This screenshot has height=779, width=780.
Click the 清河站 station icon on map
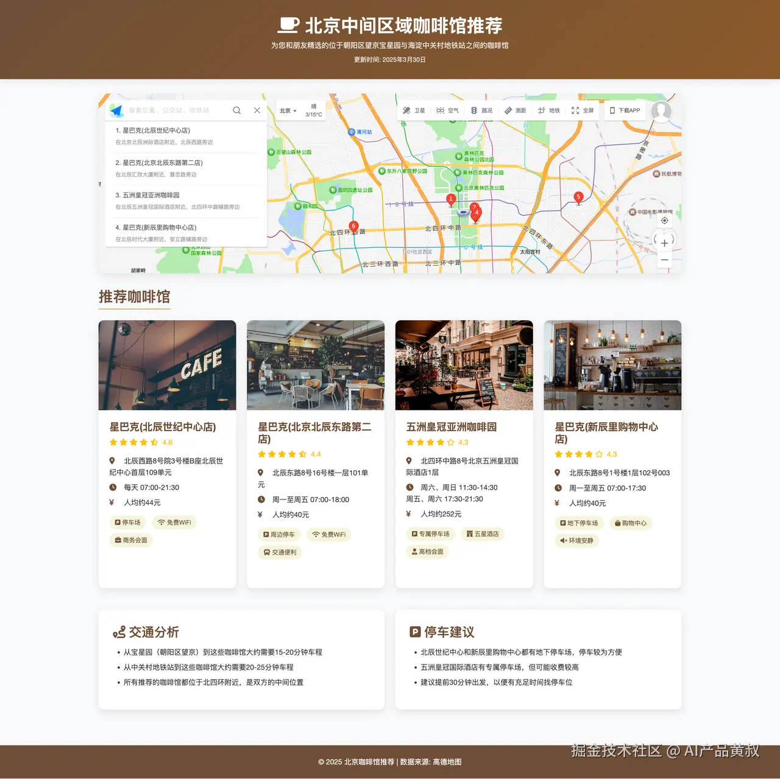pos(352,132)
